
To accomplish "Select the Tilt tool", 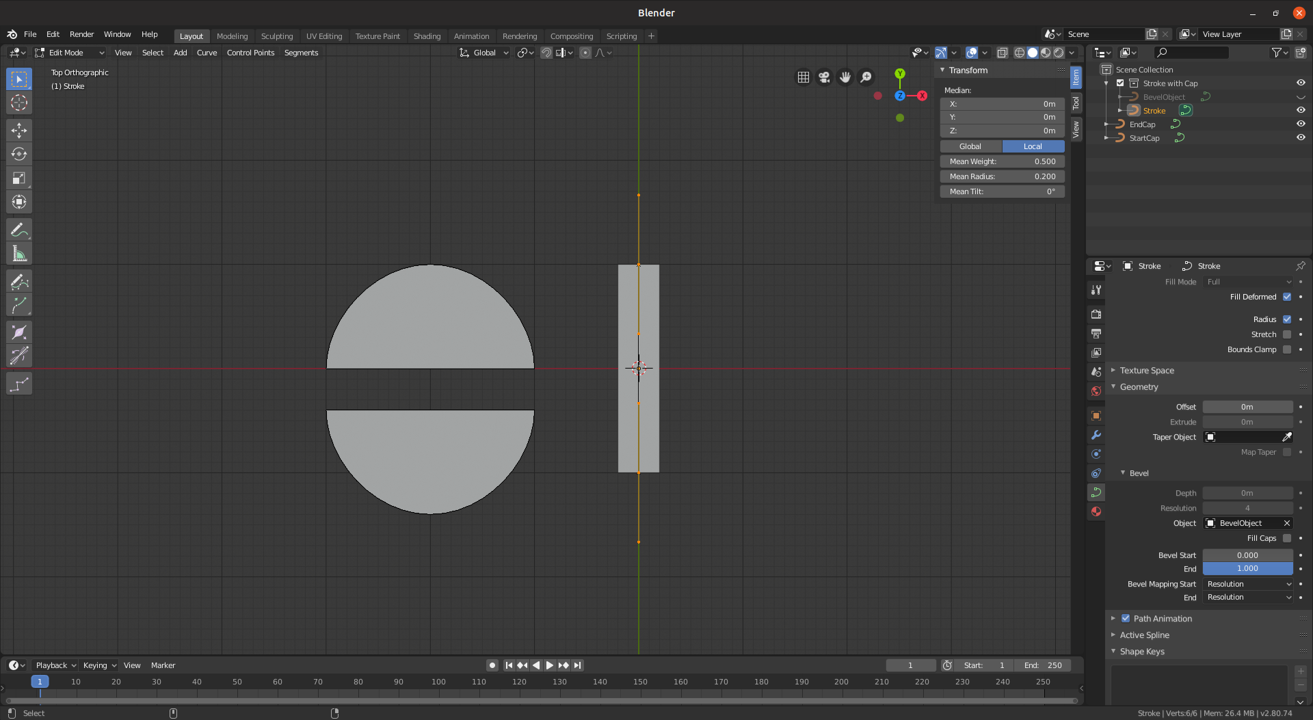I will (19, 356).
